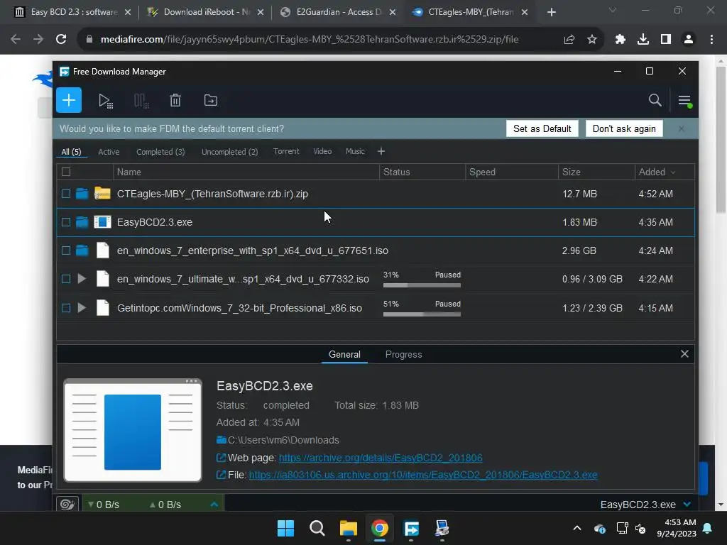Viewport: 727px width, 545px height.
Task: Open Chrome three-dot menu
Action: [711, 40]
